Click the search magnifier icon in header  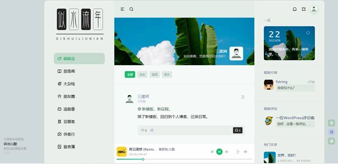pyautogui.click(x=132, y=9)
